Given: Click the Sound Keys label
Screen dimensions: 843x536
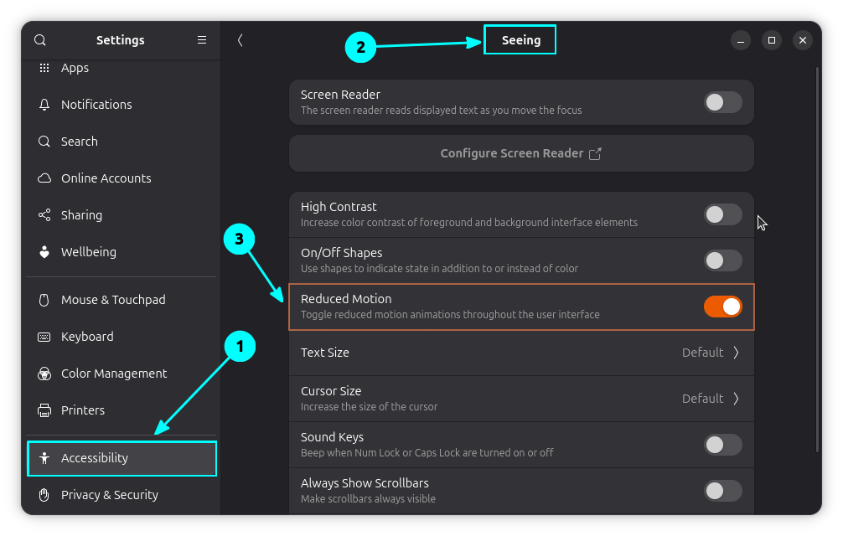Looking at the screenshot, I should tap(332, 437).
